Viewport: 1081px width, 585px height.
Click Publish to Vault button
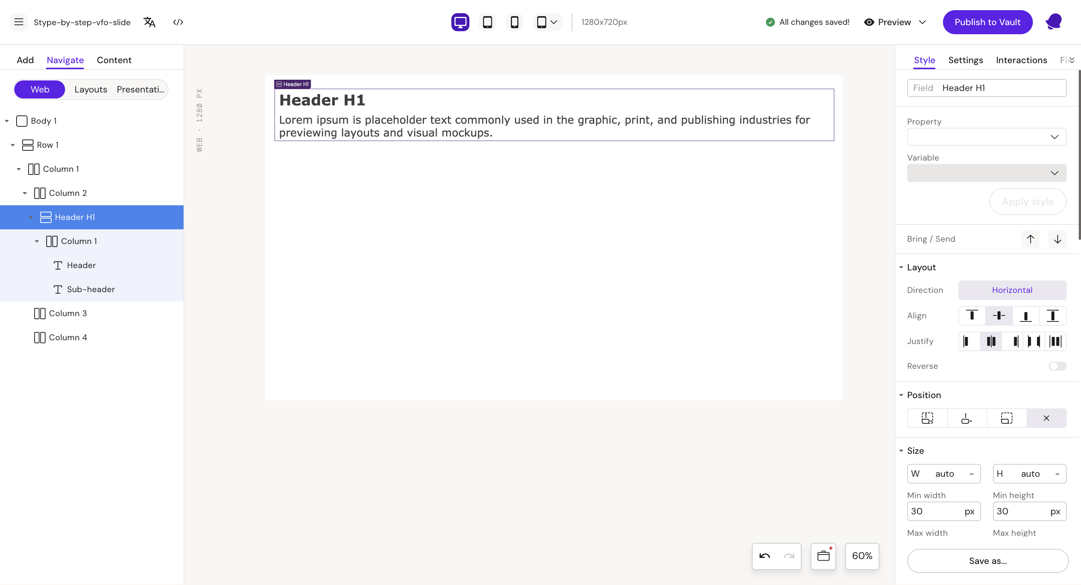pos(987,22)
